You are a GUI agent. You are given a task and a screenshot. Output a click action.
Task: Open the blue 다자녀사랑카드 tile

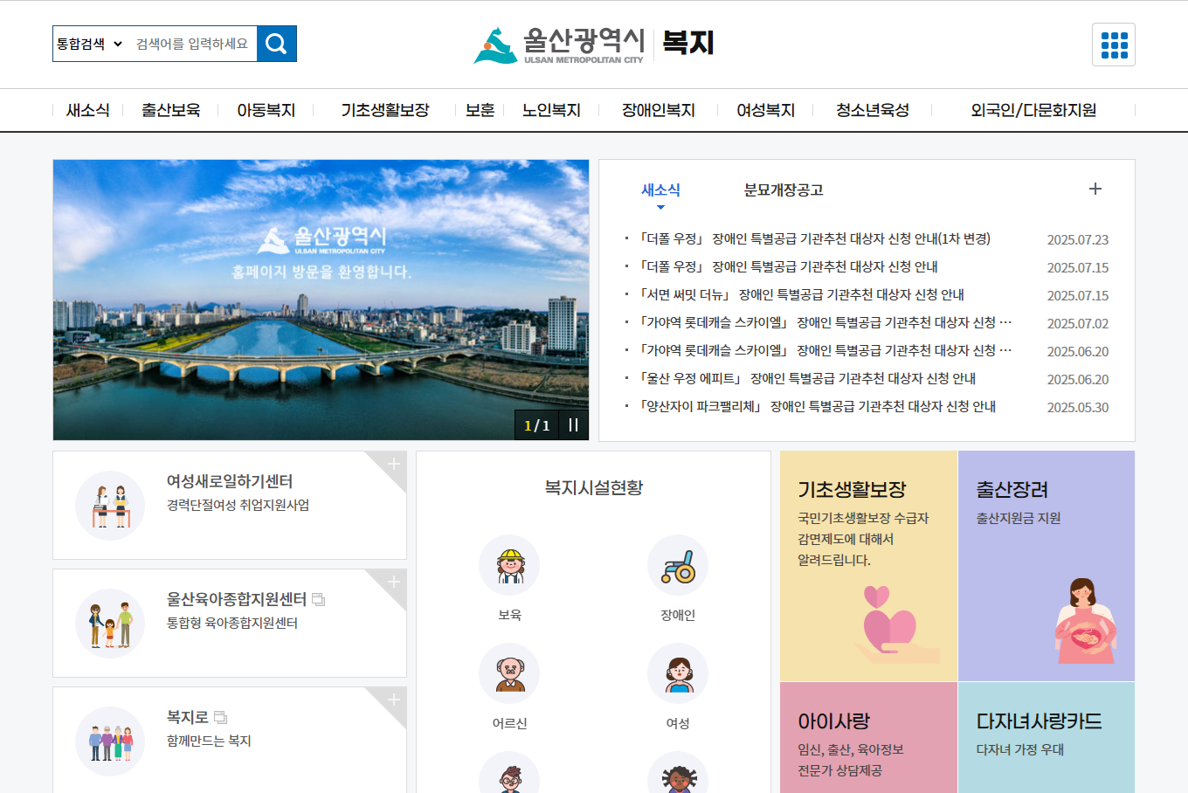pyautogui.click(x=1046, y=737)
